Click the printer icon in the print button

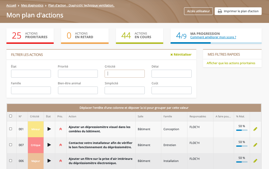[220, 11]
